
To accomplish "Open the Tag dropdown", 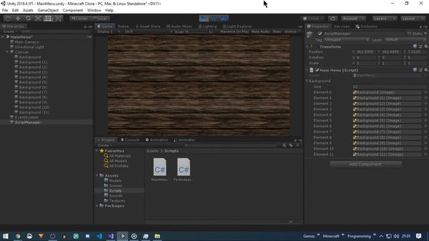I will click(347, 40).
